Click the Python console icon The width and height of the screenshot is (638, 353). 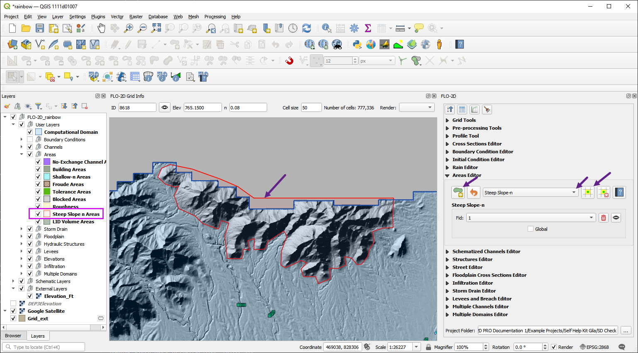pyautogui.click(x=357, y=44)
